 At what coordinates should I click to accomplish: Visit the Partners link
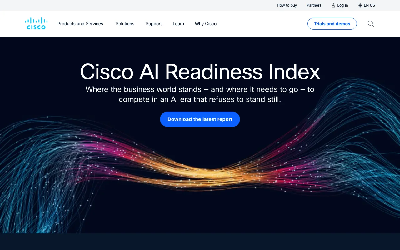[x=314, y=5]
